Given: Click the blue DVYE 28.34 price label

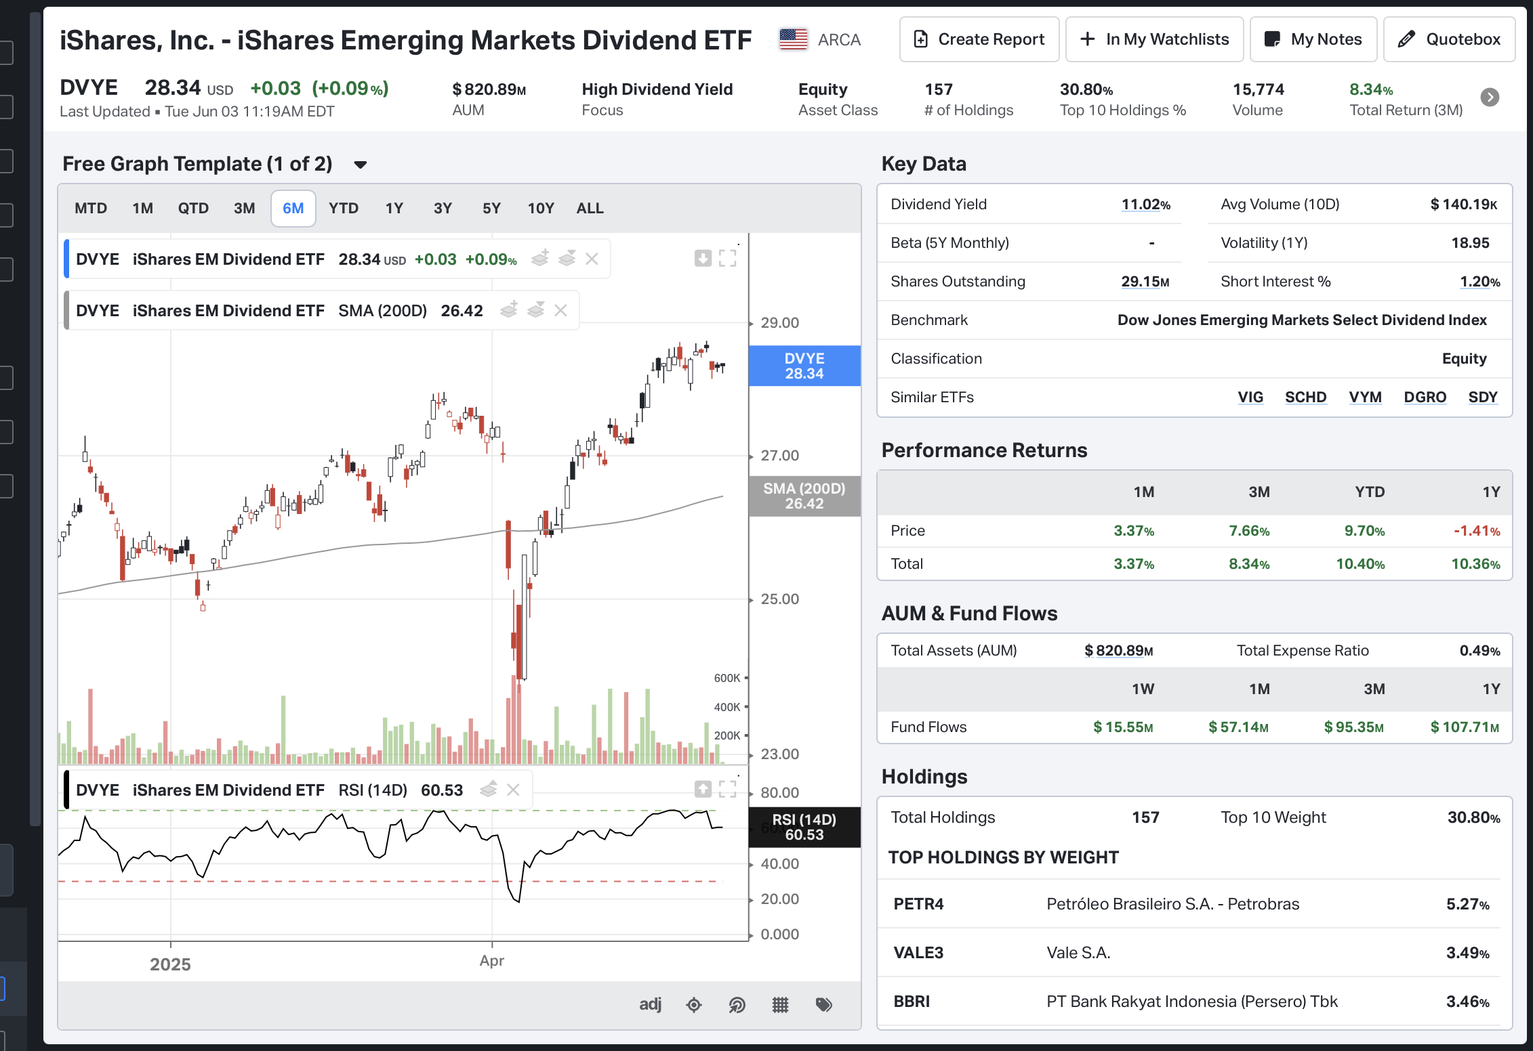Looking at the screenshot, I should click(804, 366).
